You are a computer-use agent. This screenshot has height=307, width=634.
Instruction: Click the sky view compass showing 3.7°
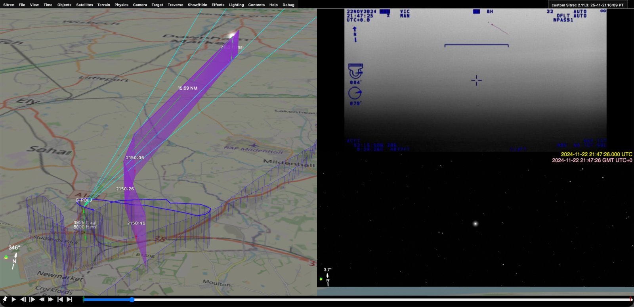[327, 277]
